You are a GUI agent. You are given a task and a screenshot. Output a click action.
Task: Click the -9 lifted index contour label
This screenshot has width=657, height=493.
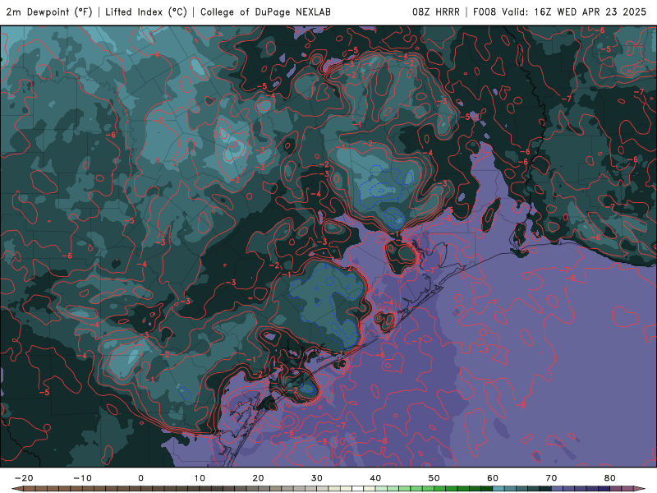click(322, 441)
